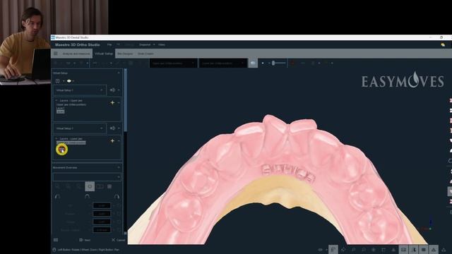Select highlighted Lower jaw initial position entry
Image resolution: width=452 pixels, height=254 pixels.
click(71, 143)
